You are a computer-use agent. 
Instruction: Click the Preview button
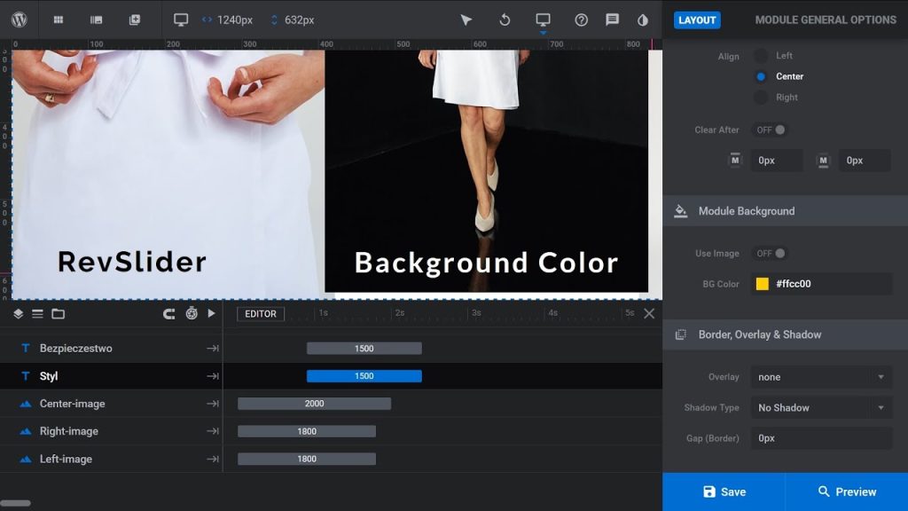[x=847, y=491]
